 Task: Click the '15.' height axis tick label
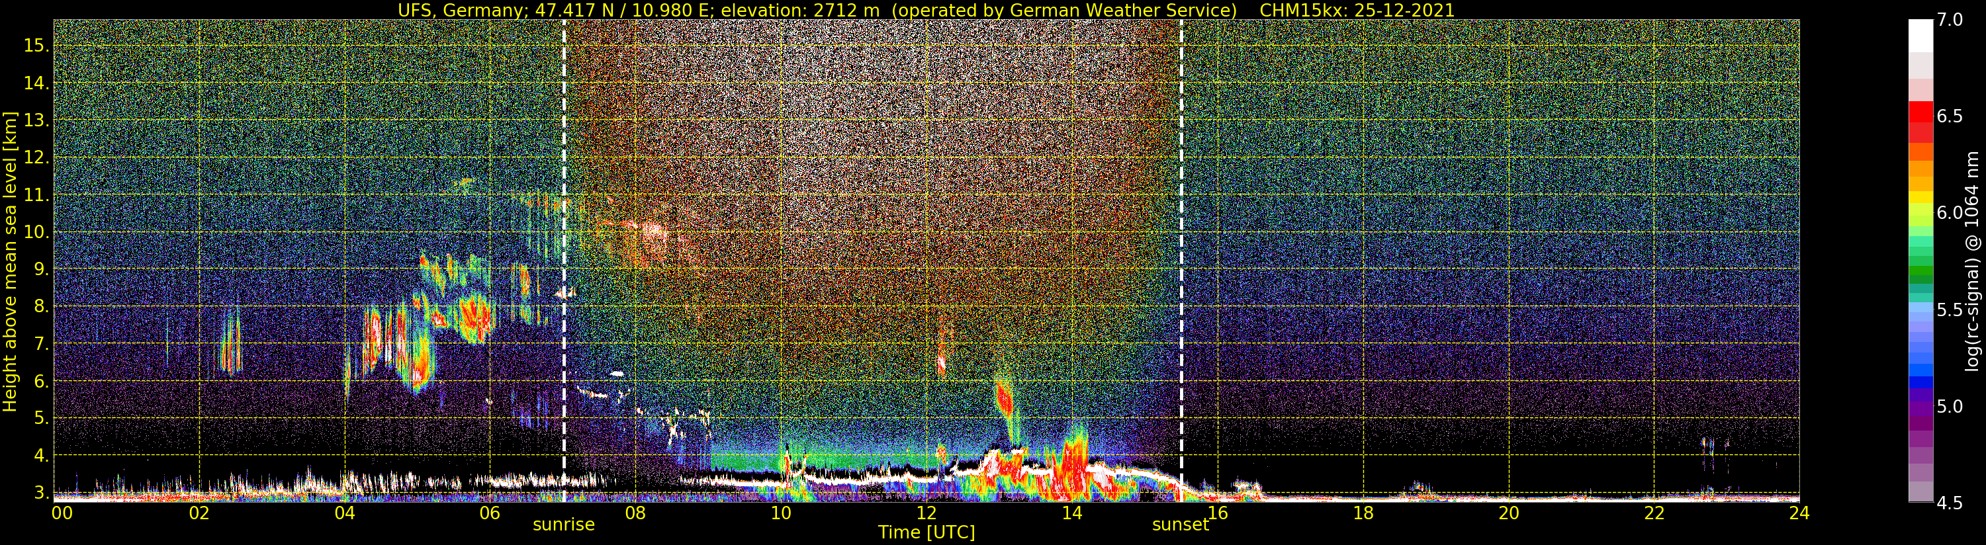[x=36, y=46]
